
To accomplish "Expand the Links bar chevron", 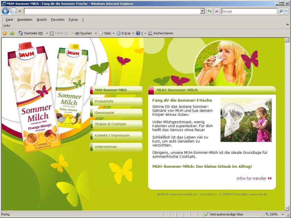I will [287, 25].
